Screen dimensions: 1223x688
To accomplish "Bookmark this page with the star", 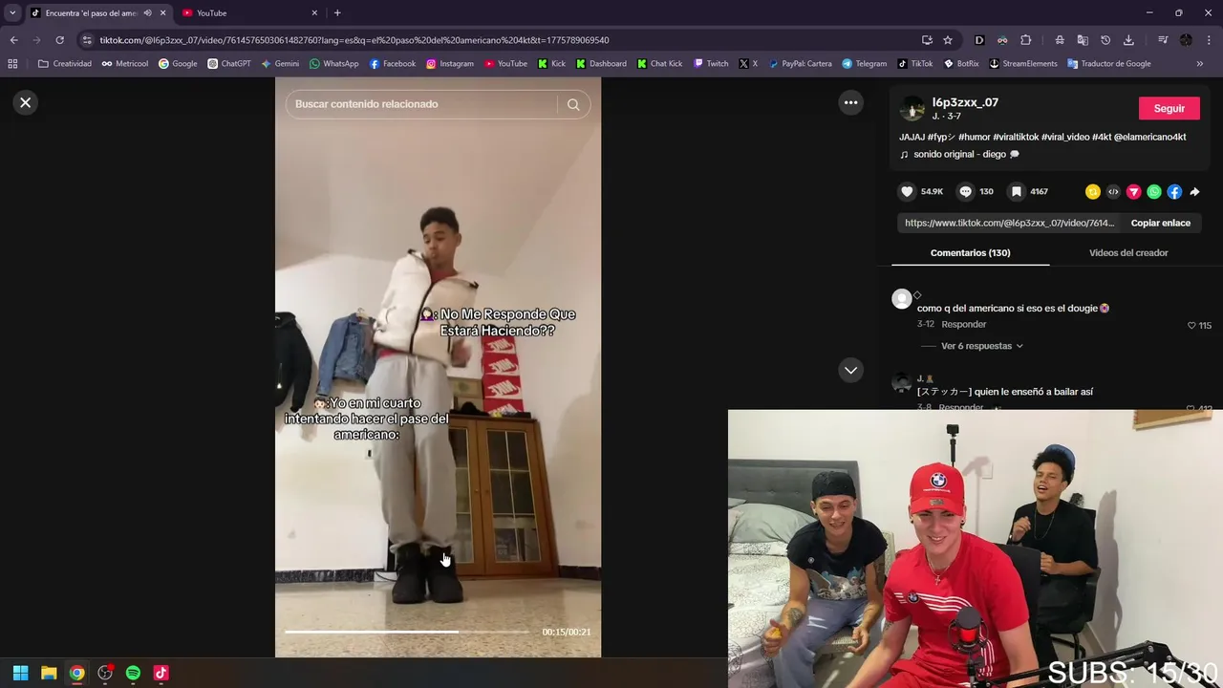I will tap(948, 40).
